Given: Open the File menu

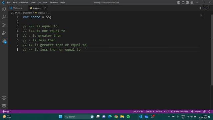Looking at the screenshot, I should click(x=9, y=3).
